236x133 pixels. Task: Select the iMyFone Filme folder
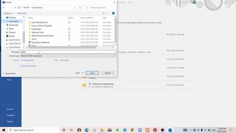37,33
